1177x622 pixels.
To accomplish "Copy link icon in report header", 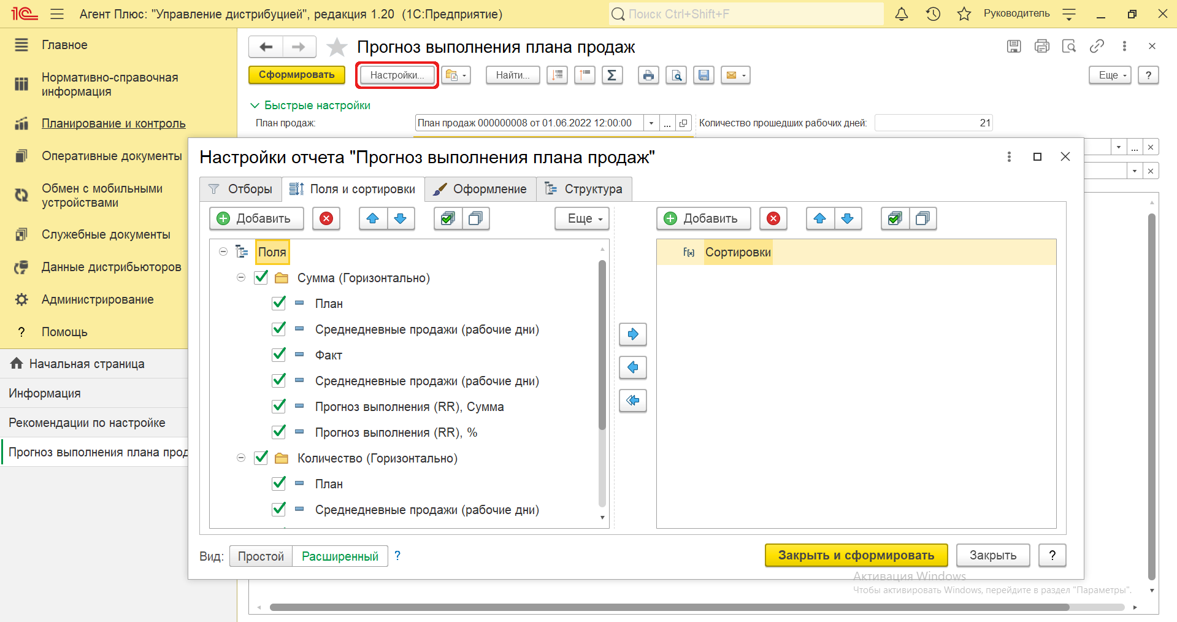I will (x=1097, y=46).
